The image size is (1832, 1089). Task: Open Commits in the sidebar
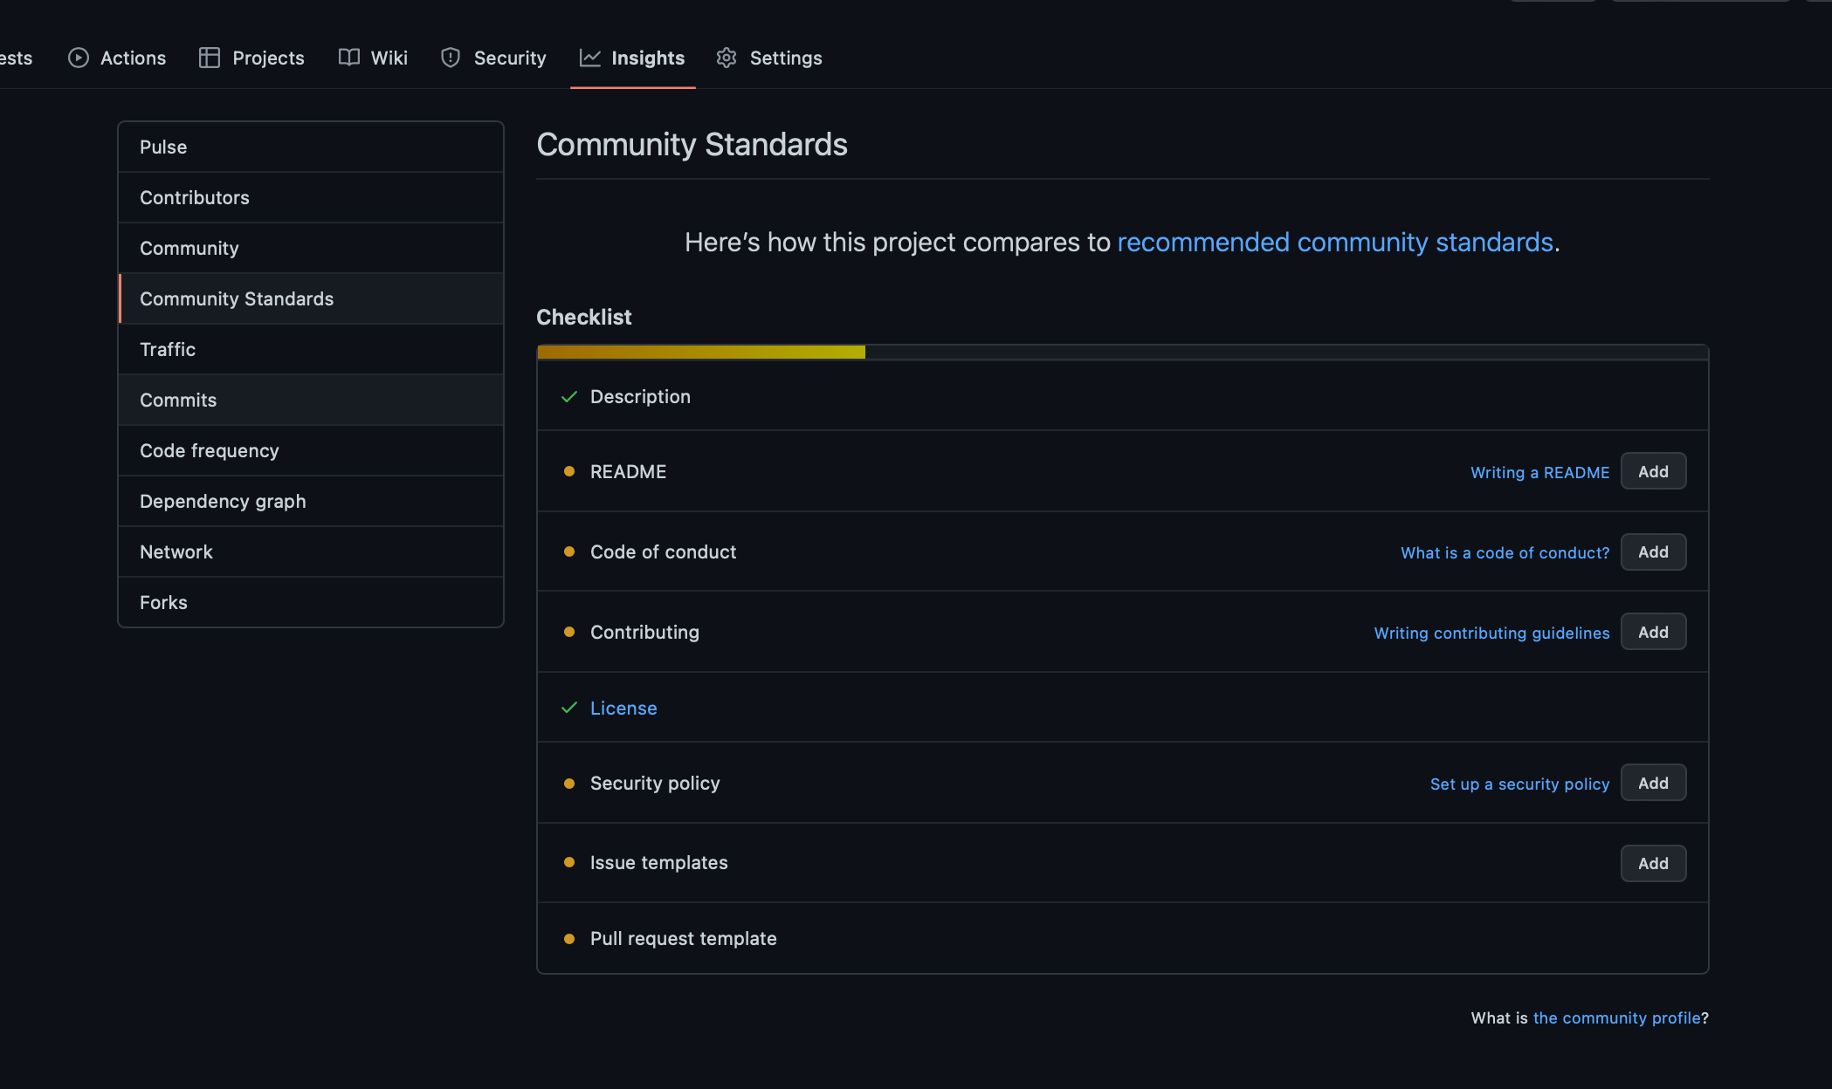311,400
